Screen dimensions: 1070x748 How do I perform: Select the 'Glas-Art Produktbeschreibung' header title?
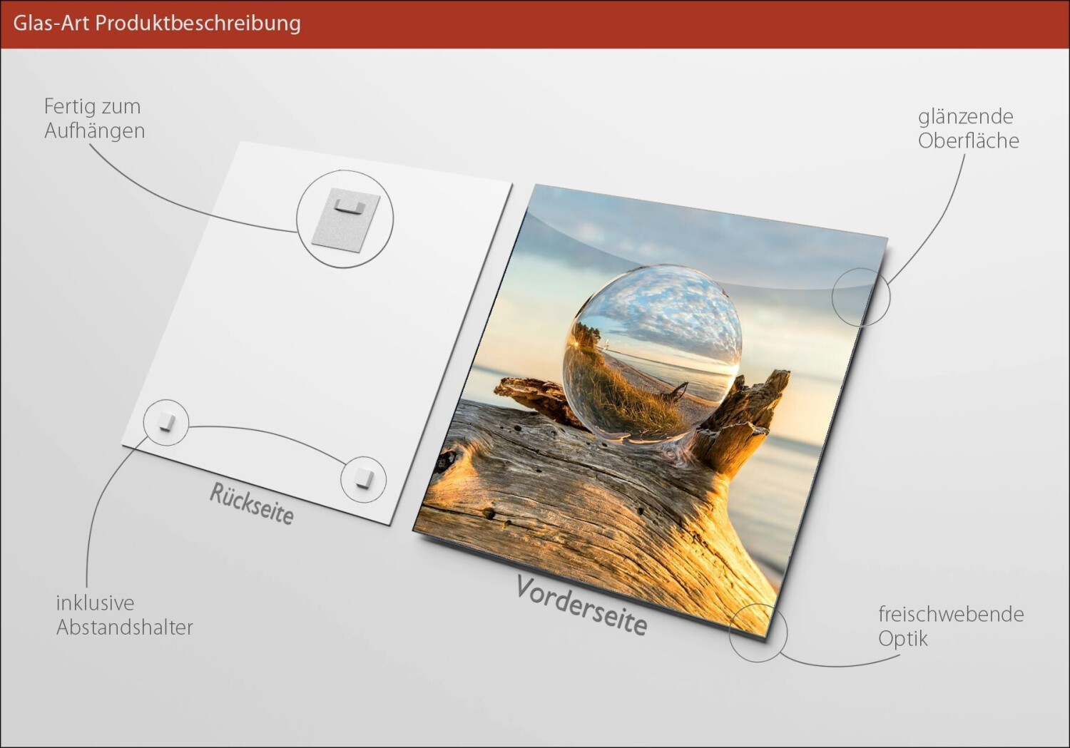[x=157, y=23]
